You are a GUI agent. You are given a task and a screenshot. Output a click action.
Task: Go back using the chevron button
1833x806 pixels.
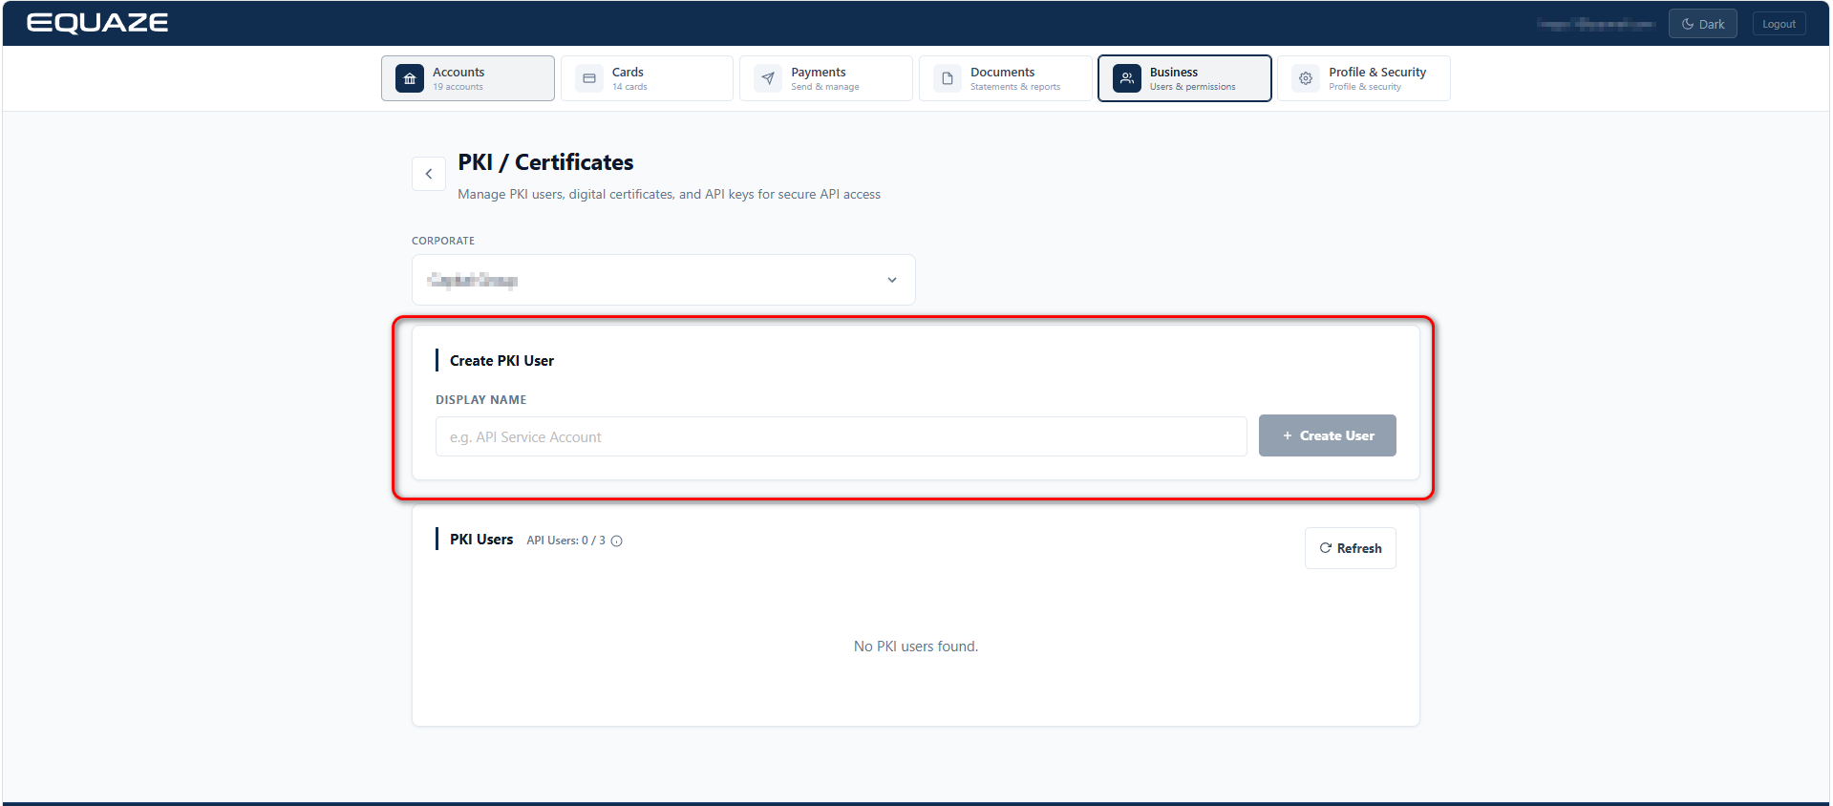point(429,174)
